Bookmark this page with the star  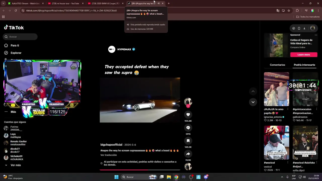pos(289,11)
